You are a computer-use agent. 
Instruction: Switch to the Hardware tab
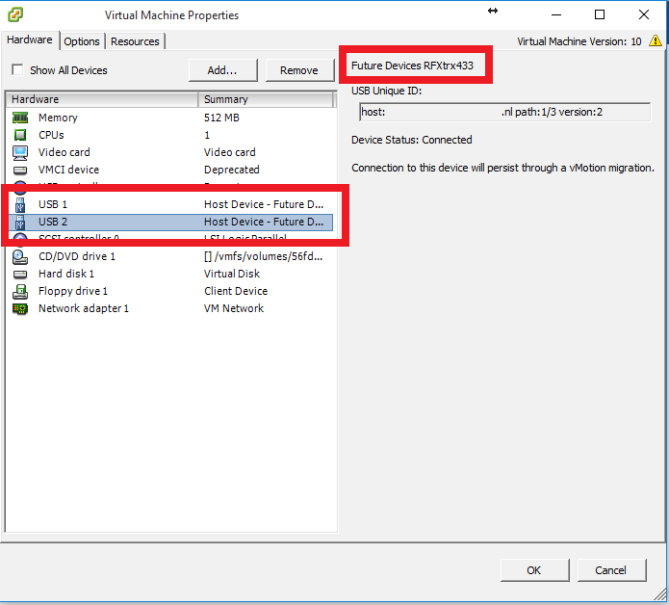click(30, 39)
